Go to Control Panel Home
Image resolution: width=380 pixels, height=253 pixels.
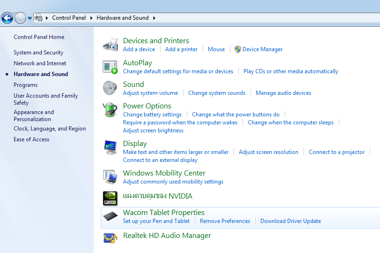39,37
